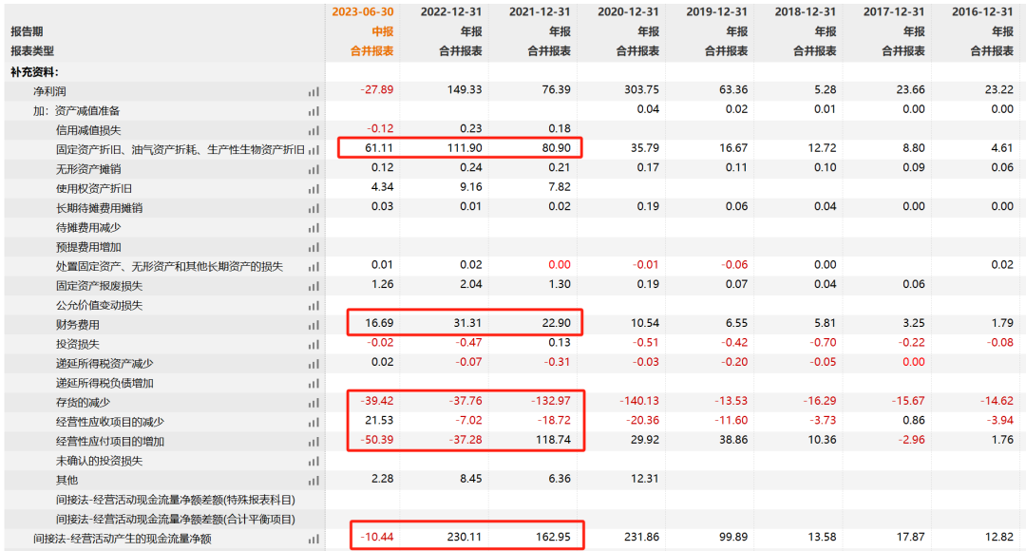The image size is (1026, 551).
Task: Click the chart icon beside 公允价值变动损失
Action: click(314, 306)
